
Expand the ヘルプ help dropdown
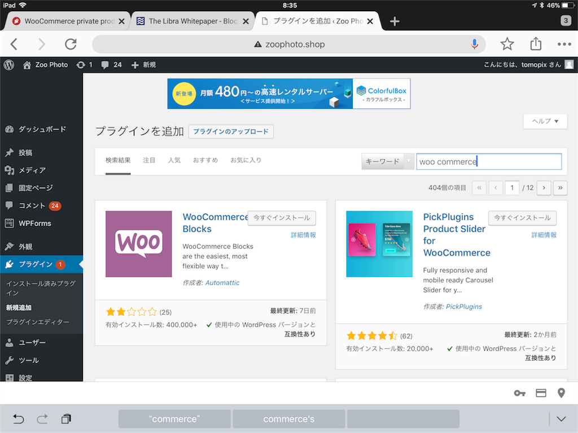tap(545, 121)
